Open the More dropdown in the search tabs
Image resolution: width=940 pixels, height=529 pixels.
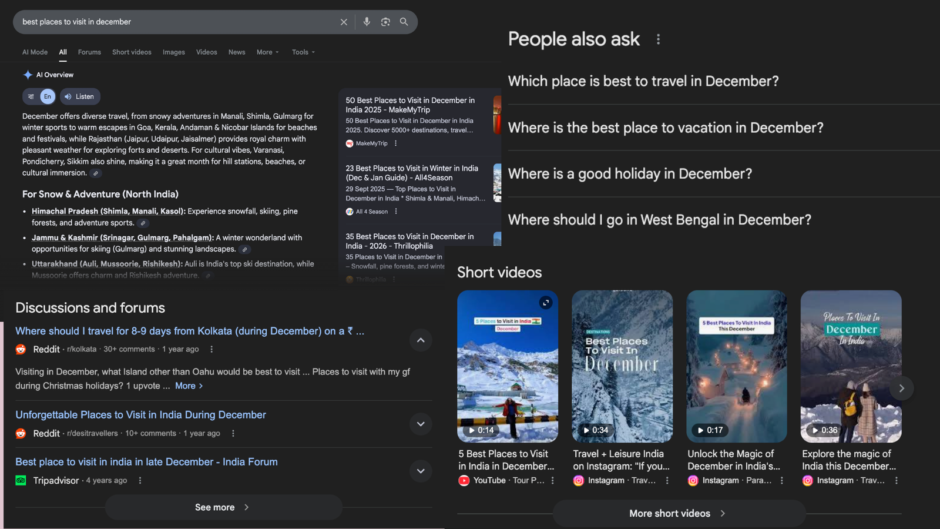pyautogui.click(x=268, y=52)
